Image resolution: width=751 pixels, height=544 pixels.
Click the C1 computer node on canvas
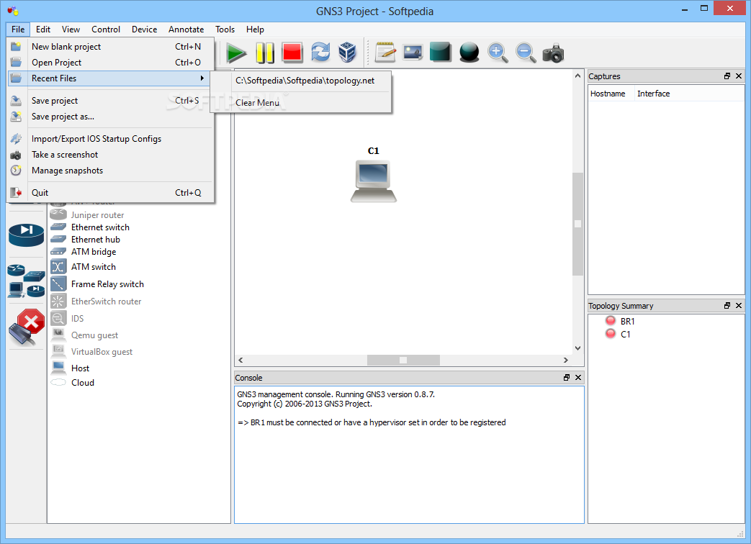[x=374, y=181]
